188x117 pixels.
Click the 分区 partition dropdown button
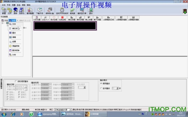click(x=12, y=21)
